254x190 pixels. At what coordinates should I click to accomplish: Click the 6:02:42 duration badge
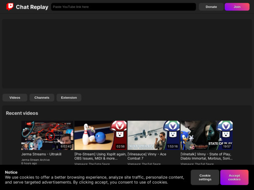tap(66, 147)
